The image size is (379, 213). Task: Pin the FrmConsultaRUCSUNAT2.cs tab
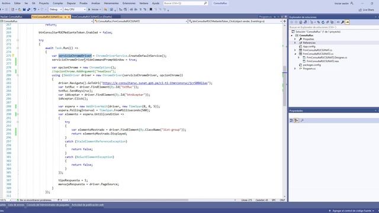(x=65, y=17)
